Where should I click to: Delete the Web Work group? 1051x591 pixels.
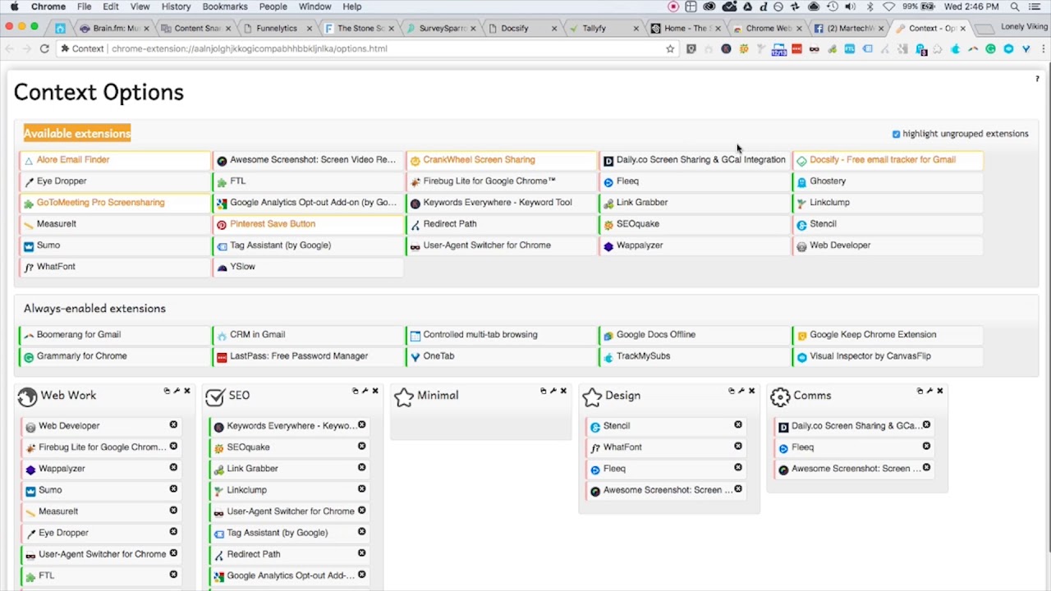[x=186, y=391]
